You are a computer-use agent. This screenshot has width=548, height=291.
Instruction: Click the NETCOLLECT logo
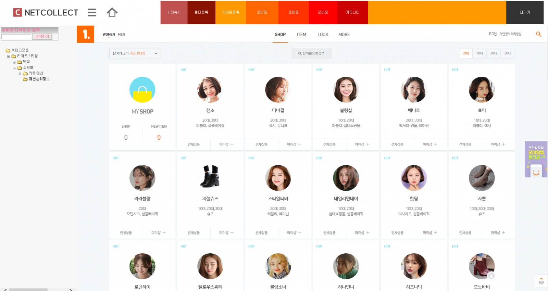coord(46,13)
